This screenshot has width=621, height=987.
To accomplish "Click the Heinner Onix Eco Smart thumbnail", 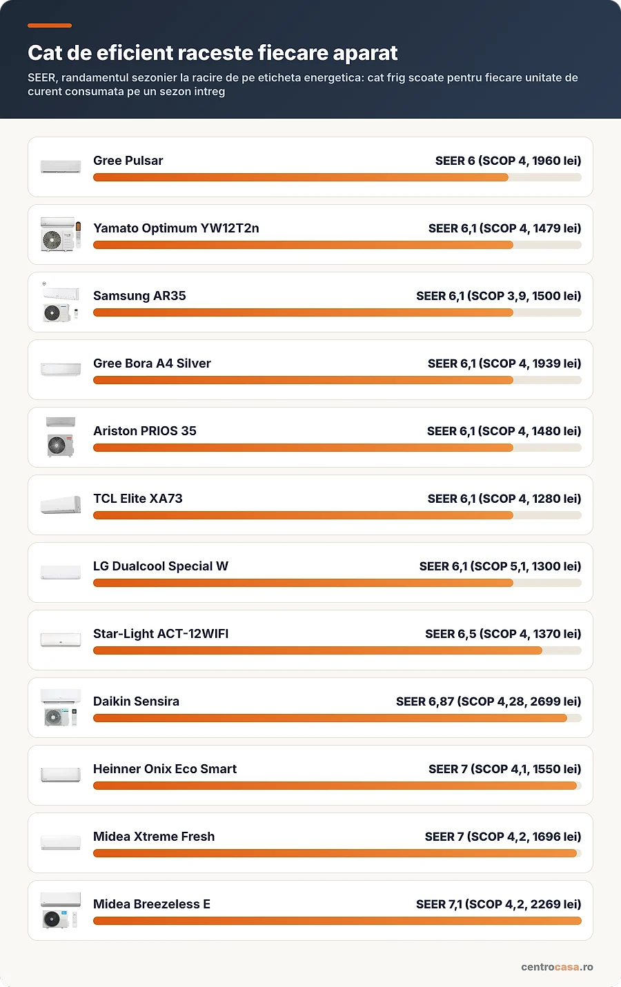I will pos(61,775).
